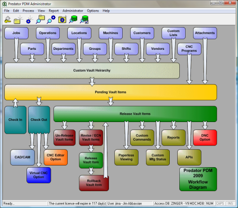The width and height of the screenshot is (238, 208).
Task: Click the red DNC Option box
Action: click(205, 137)
